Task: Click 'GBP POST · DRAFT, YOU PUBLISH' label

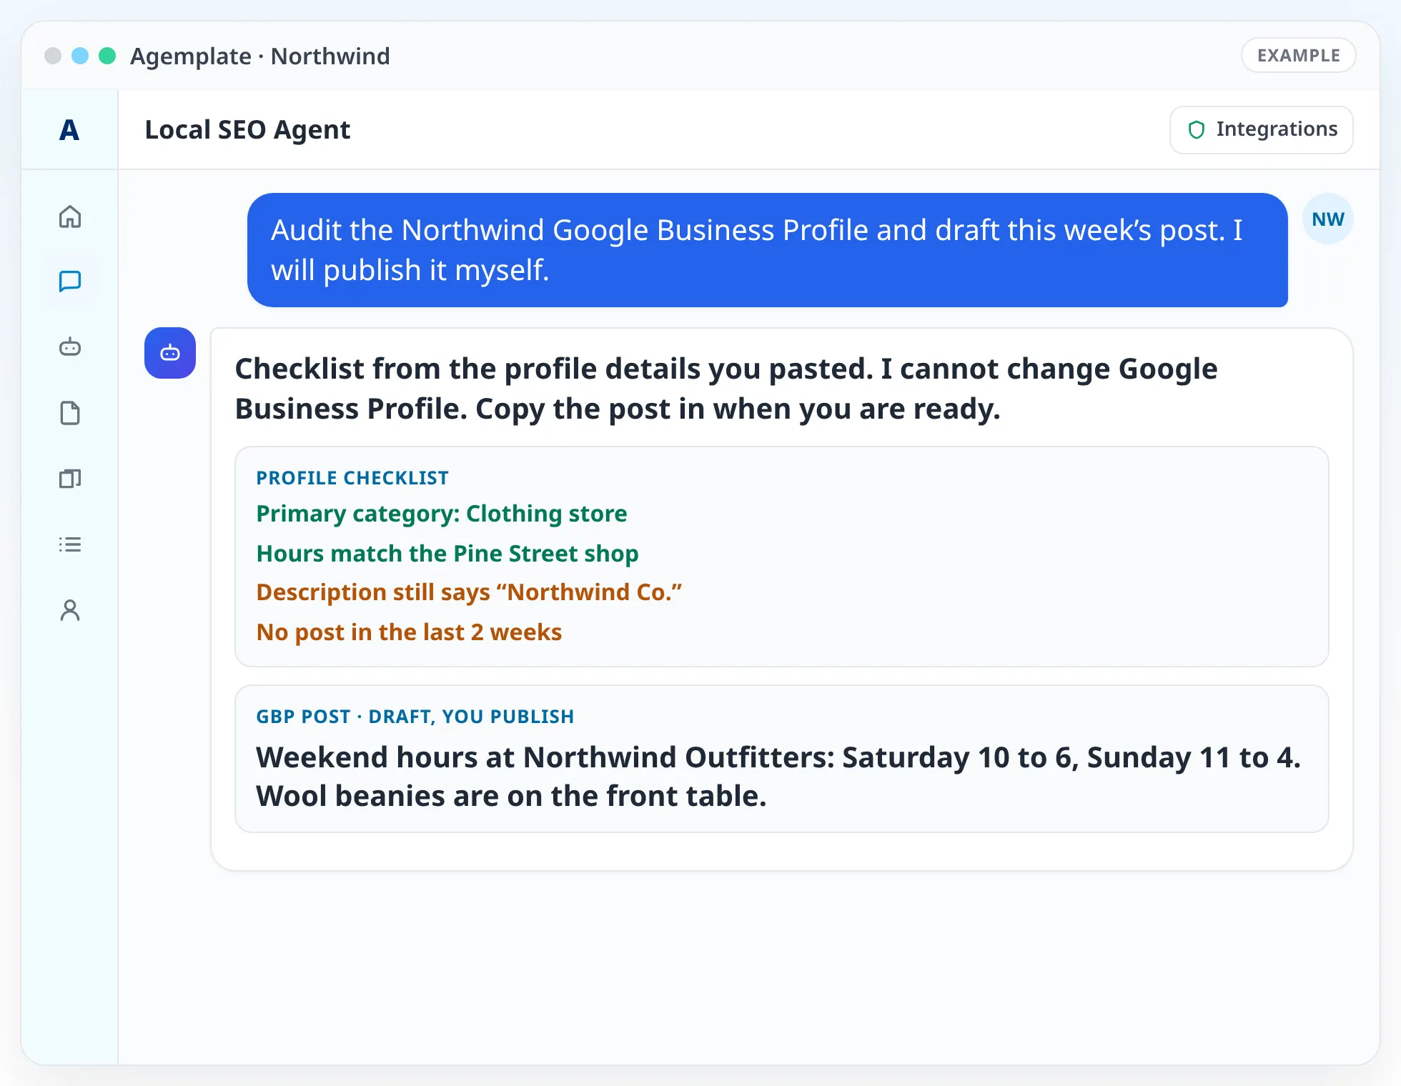Action: [x=415, y=717]
